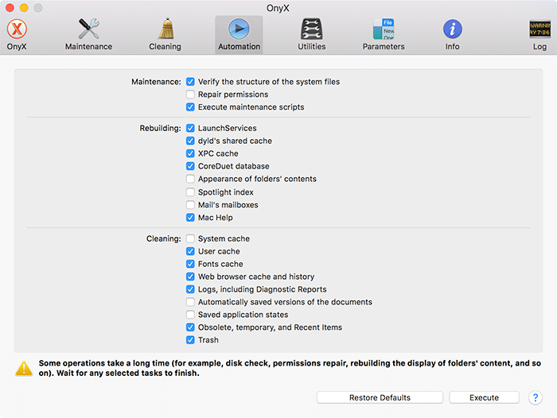This screenshot has width=557, height=418.
Task: Click the OnyX window title text
Action: (278, 8)
